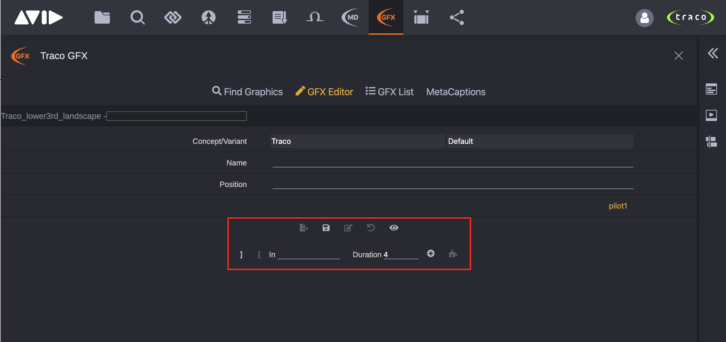Open the MD MetaData app icon
Screen dimensions: 726x342
[x=350, y=17]
